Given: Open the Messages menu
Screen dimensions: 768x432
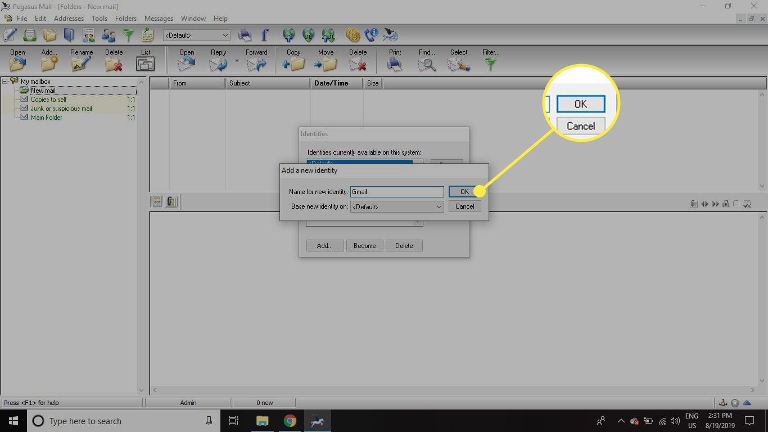Looking at the screenshot, I should coord(159,19).
